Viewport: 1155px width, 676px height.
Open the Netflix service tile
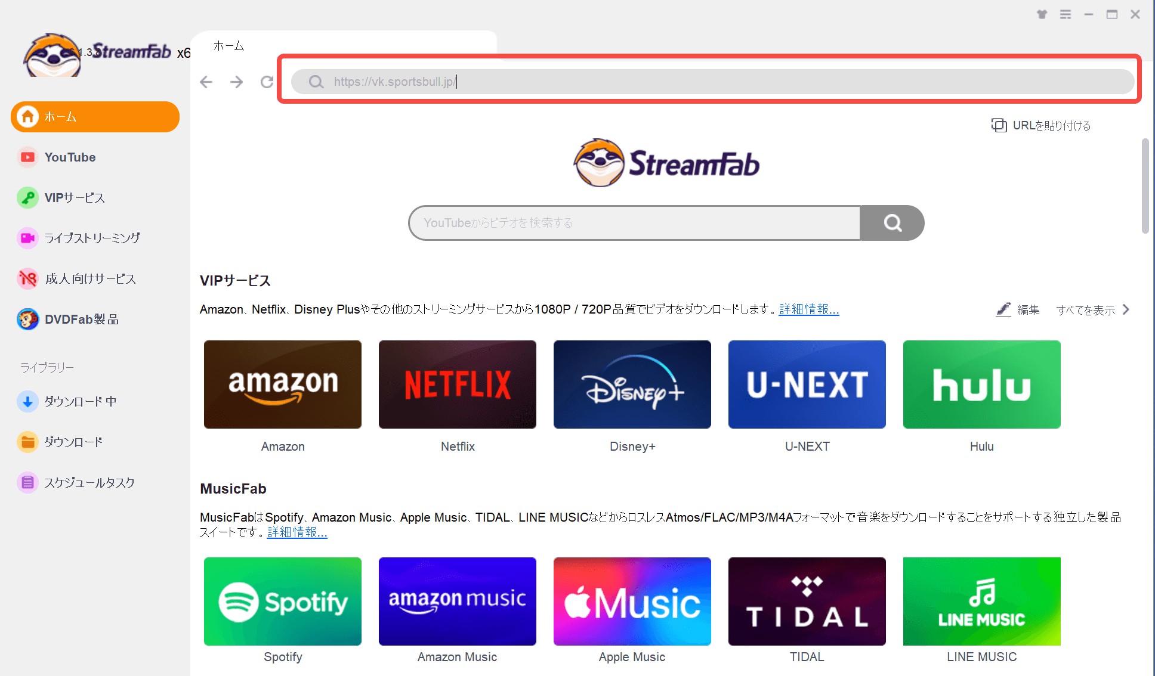pyautogui.click(x=458, y=384)
